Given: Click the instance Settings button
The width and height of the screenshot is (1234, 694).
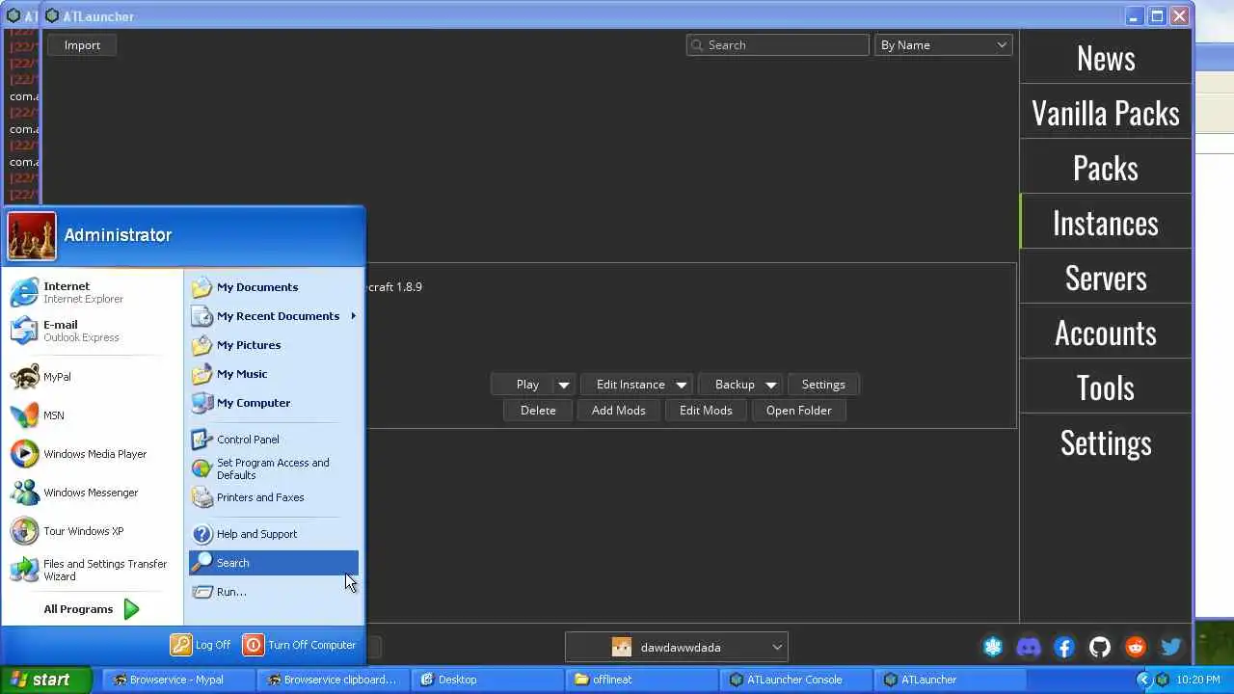Looking at the screenshot, I should (823, 385).
